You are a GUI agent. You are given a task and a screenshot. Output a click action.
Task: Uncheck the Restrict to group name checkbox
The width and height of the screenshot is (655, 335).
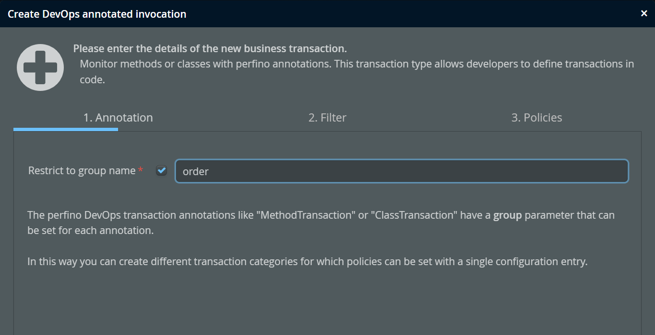click(162, 171)
